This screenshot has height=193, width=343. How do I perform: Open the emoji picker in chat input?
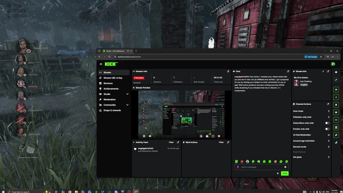pyautogui.click(x=285, y=167)
